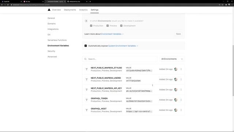Reveal the NEXT_PUBLIC_MAPBOX_API_KEY value
The width and height of the screenshot is (234, 132).
tap(139, 91)
